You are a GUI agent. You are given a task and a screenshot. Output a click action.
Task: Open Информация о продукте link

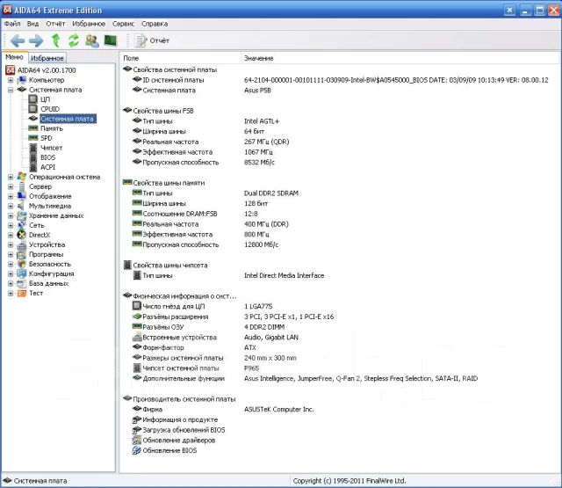180,419
